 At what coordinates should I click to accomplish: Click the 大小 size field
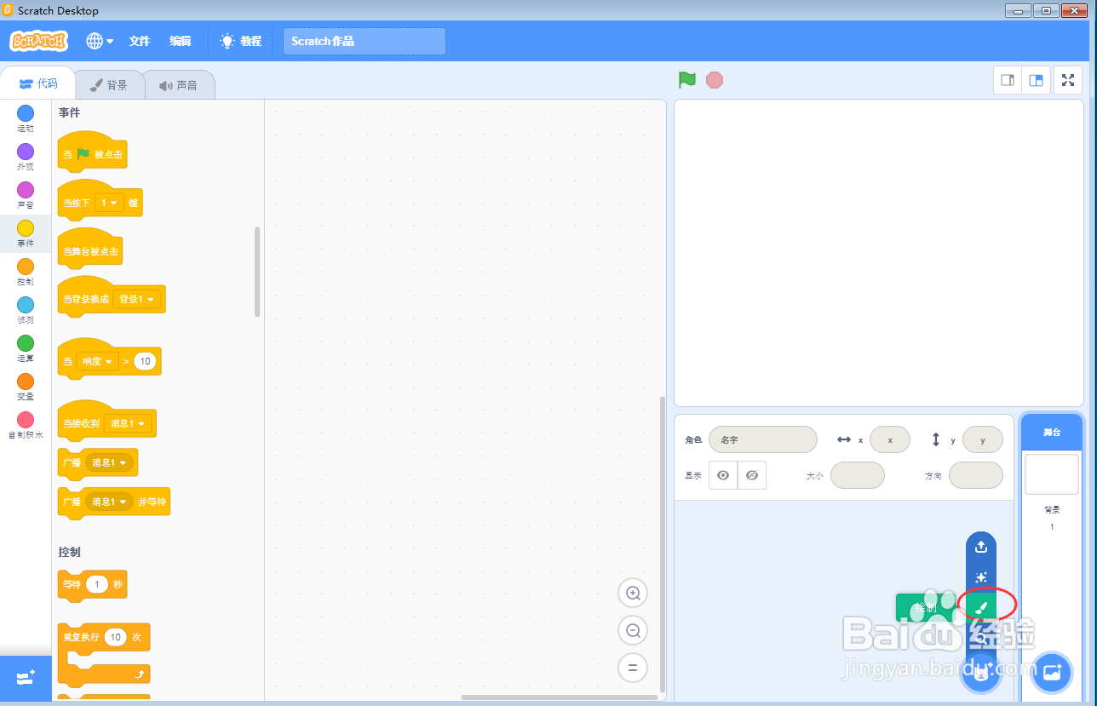(858, 475)
